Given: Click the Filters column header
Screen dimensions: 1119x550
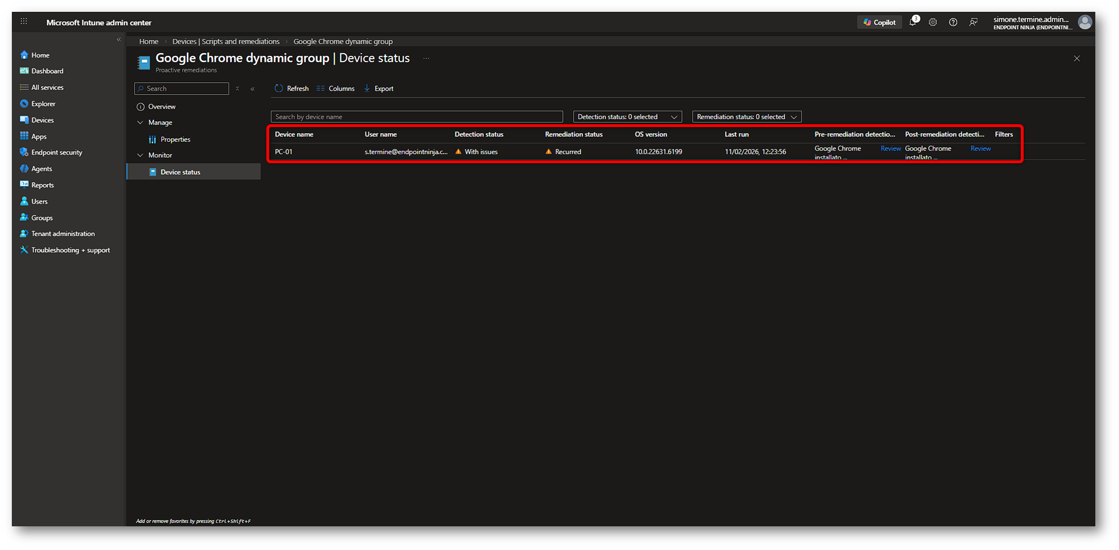Looking at the screenshot, I should 1004,134.
